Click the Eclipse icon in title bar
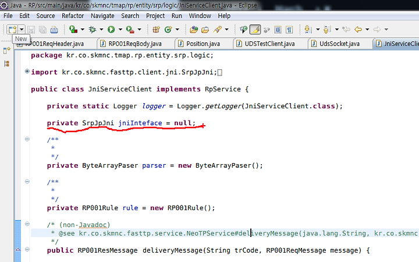The width and height of the screenshot is (419, 262). pyautogui.click(x=3, y=5)
